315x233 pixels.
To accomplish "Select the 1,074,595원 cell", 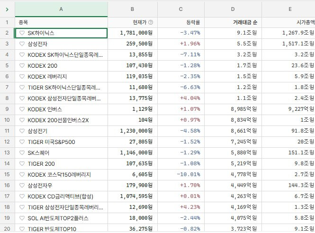I will tap(133, 196).
